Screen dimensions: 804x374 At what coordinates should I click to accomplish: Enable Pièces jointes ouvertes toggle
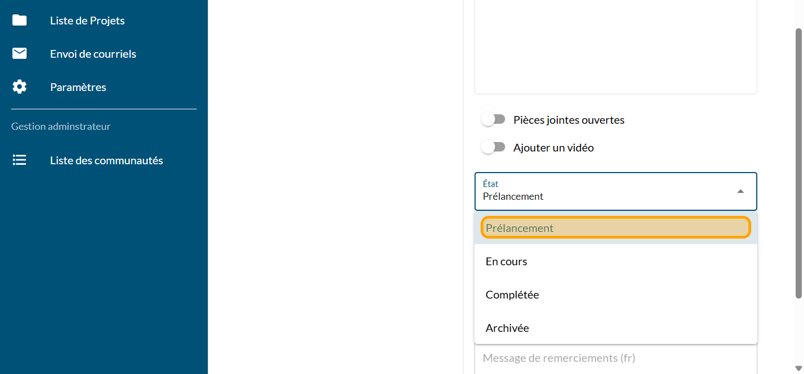point(493,119)
